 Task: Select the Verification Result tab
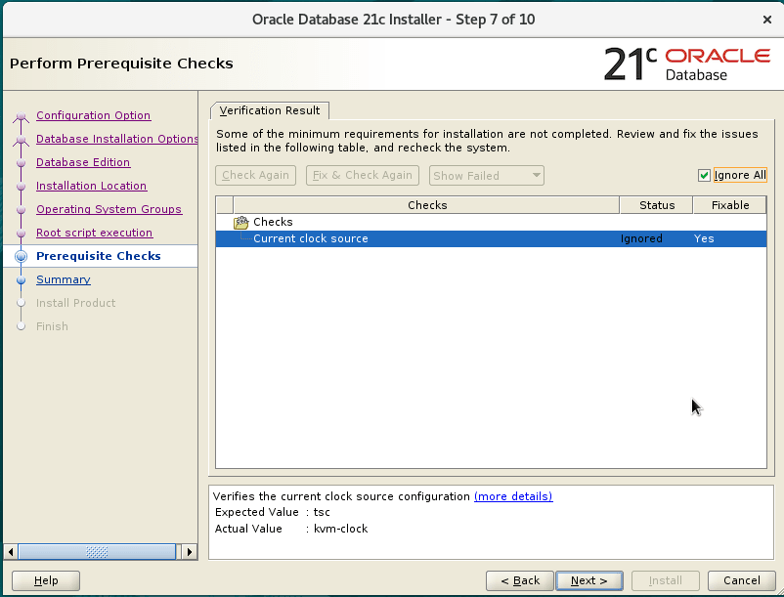[270, 110]
